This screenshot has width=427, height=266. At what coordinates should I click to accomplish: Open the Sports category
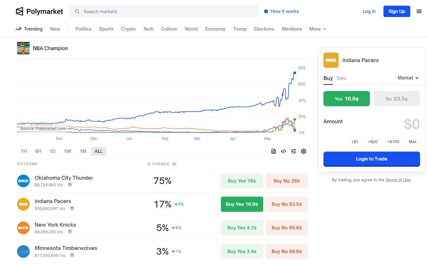click(x=106, y=29)
